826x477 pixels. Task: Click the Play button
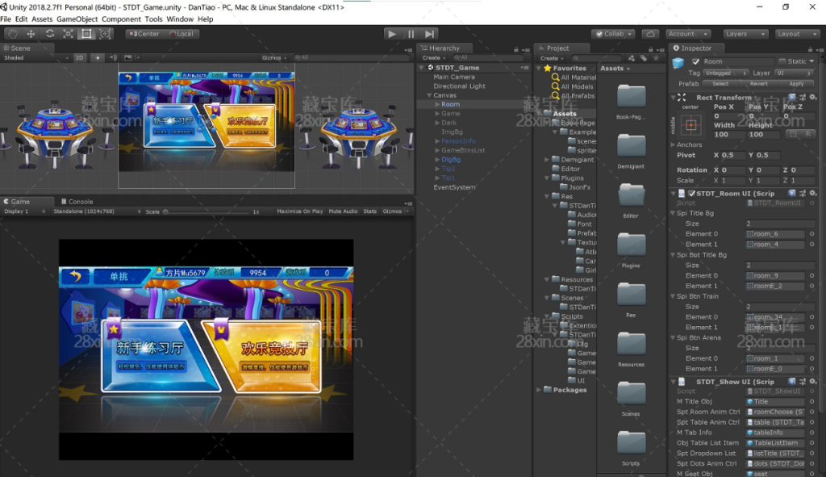(x=392, y=34)
